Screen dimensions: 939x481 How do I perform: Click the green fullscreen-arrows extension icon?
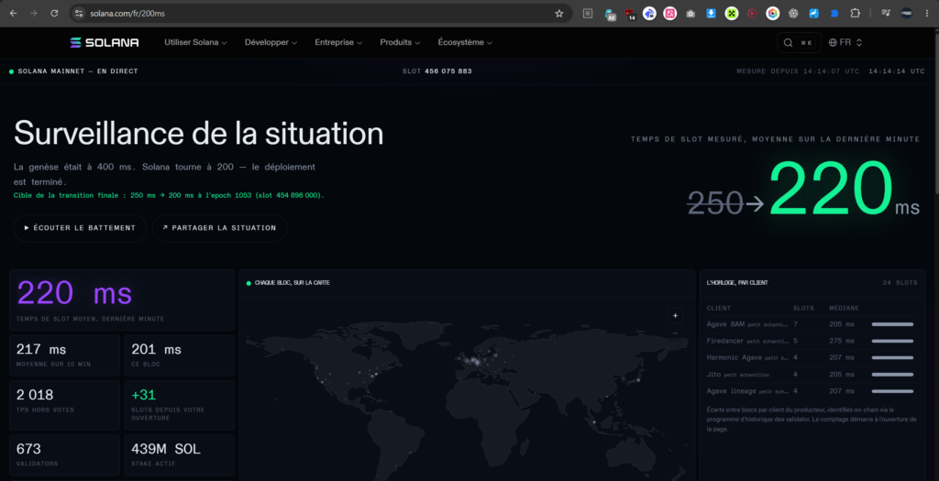[x=731, y=13]
